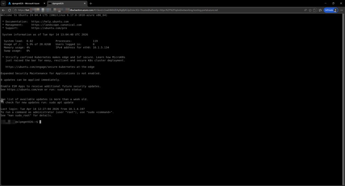The image size is (345, 186).
Task: Open the Read aloud icon in the address bar
Action: 305,10
